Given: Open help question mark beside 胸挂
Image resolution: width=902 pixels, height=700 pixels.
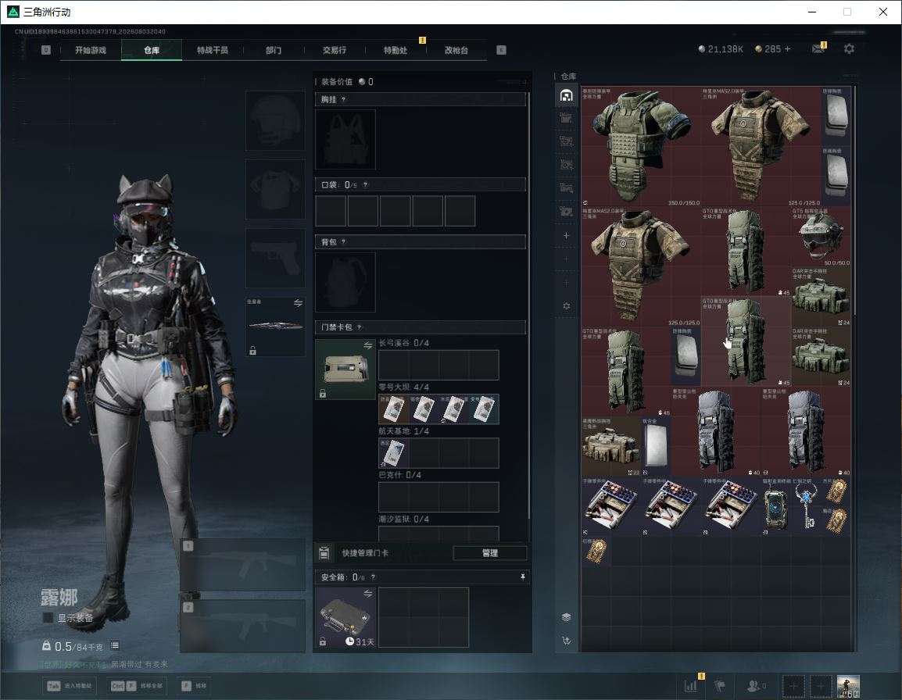Looking at the screenshot, I should (x=343, y=99).
